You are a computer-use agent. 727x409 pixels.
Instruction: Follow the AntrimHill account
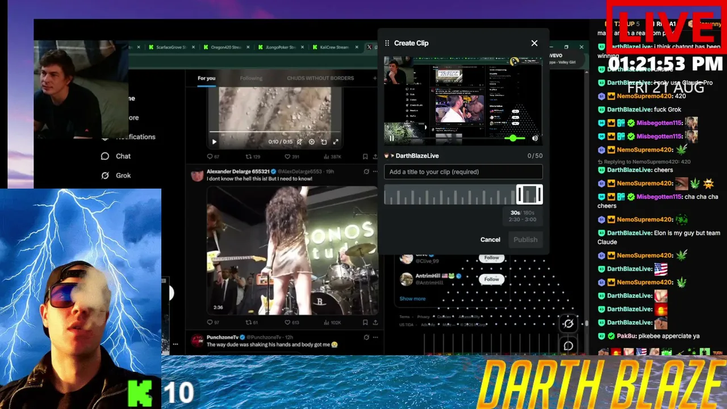pyautogui.click(x=491, y=279)
